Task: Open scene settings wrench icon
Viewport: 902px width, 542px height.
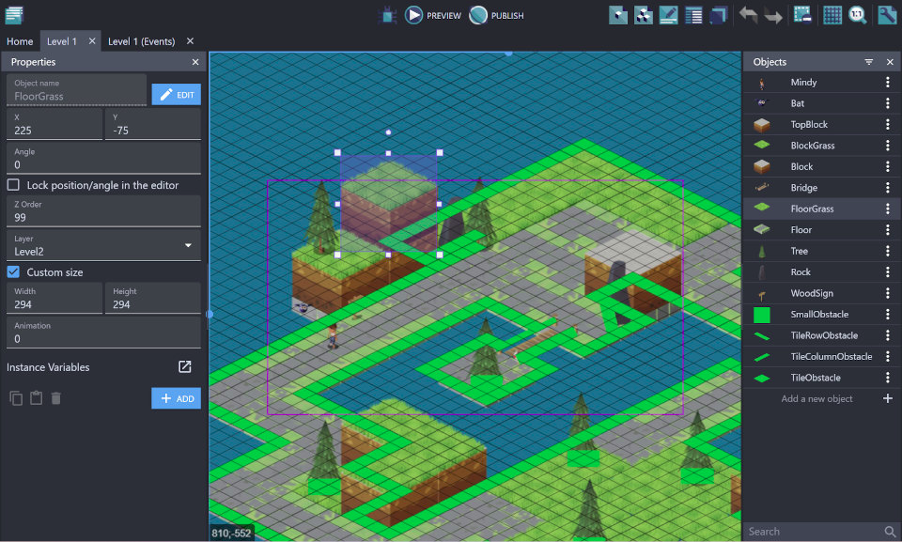Action: tap(886, 15)
